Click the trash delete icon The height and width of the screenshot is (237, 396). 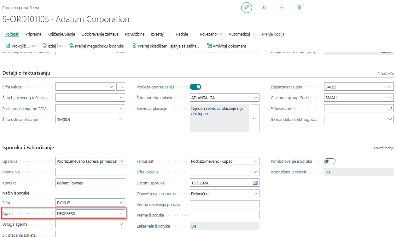(x=299, y=7)
